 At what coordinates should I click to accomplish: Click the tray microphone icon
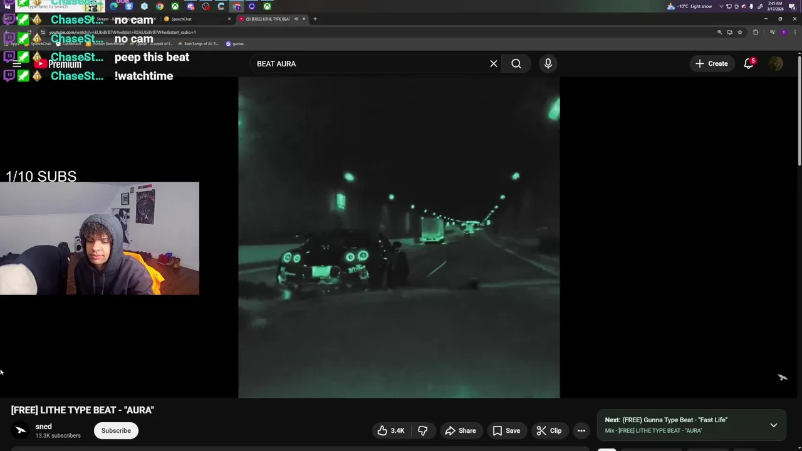[x=751, y=6]
